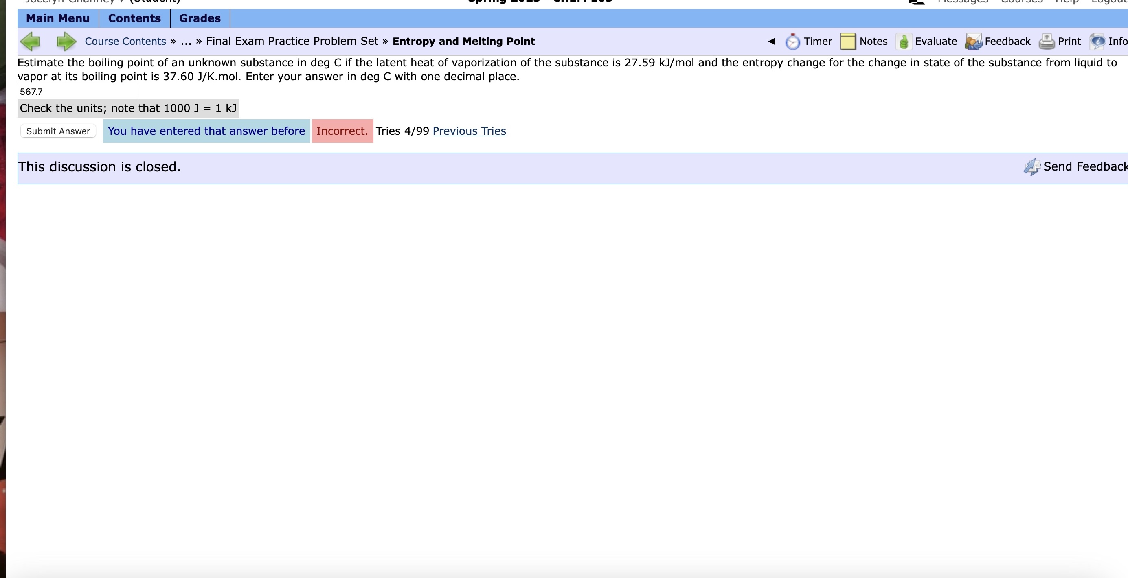
Task: Click the Send Feedback icon
Action: (1031, 167)
